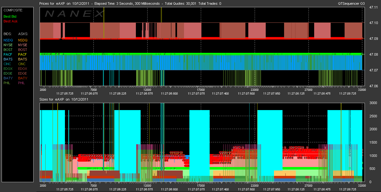Click the 'QTSequencer G3' label
Image resolution: width=381 pixels, height=192 pixels.
(x=351, y=4)
